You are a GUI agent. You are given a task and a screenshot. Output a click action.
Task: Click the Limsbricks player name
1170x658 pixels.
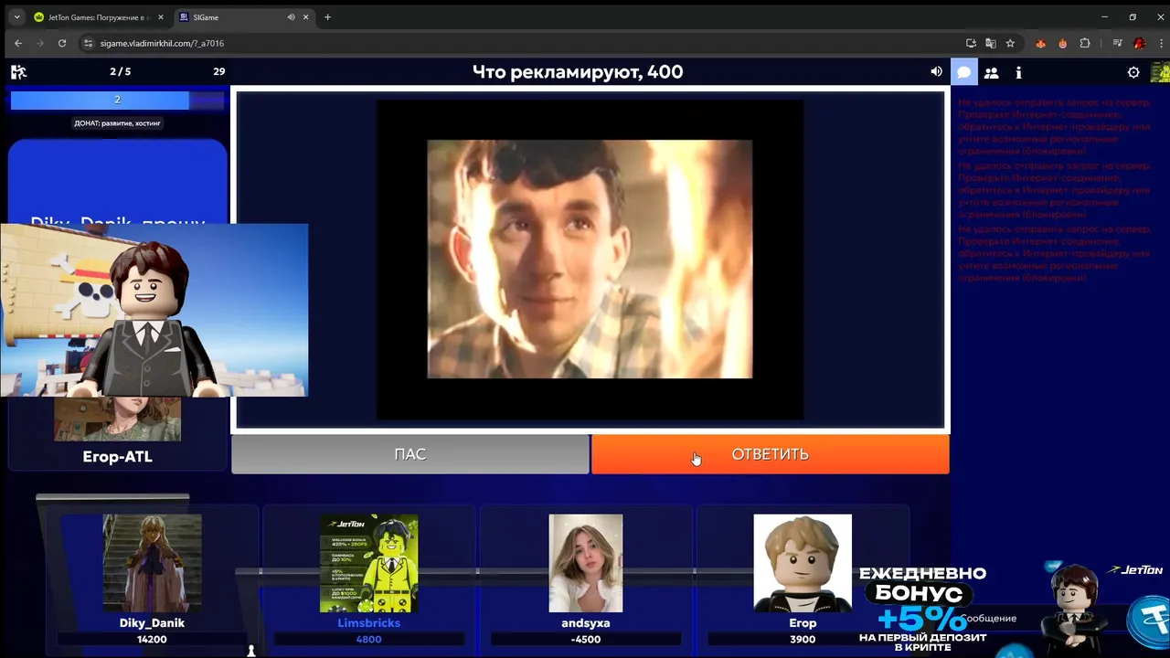pyautogui.click(x=368, y=623)
